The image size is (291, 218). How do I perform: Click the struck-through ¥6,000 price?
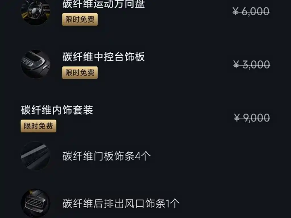click(x=251, y=11)
